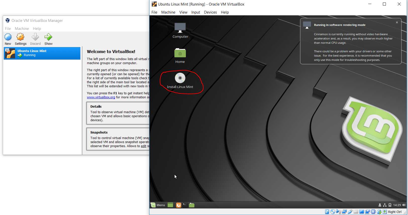The height and width of the screenshot is (215, 408).
Task: Open Machine menu in VirtualBox Manager
Action: pos(22,29)
